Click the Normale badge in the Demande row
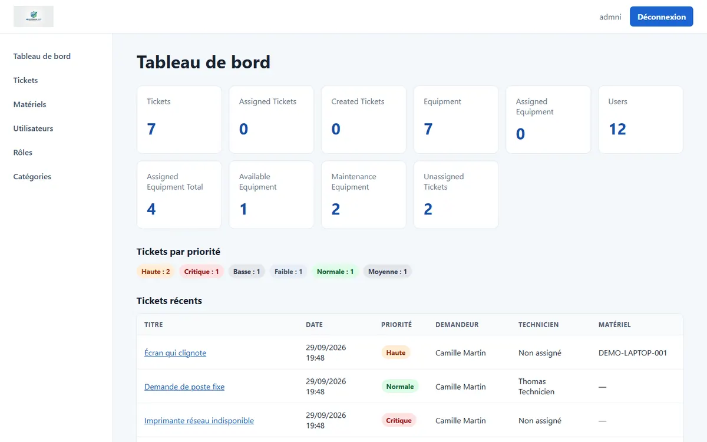The image size is (707, 442). (x=400, y=387)
